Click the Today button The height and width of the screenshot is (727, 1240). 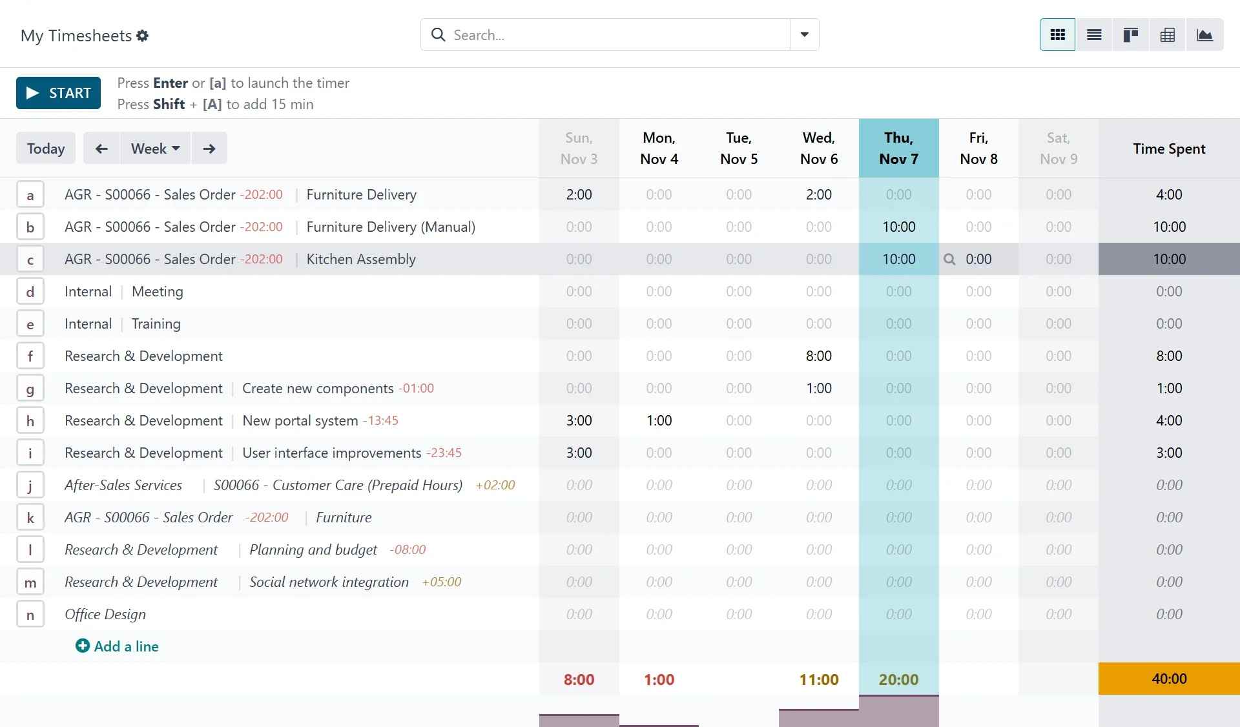pos(46,148)
